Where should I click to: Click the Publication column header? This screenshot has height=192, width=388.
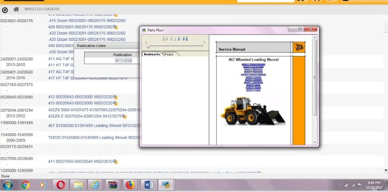click(122, 55)
